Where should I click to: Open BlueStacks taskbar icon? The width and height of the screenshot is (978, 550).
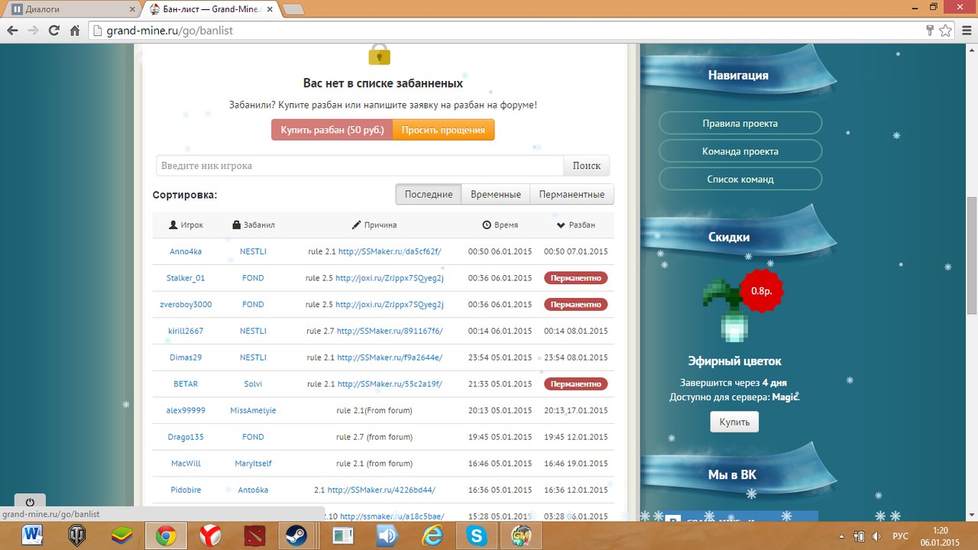[121, 535]
